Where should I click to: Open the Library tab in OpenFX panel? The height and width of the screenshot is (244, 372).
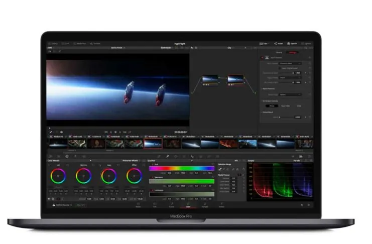279,52
